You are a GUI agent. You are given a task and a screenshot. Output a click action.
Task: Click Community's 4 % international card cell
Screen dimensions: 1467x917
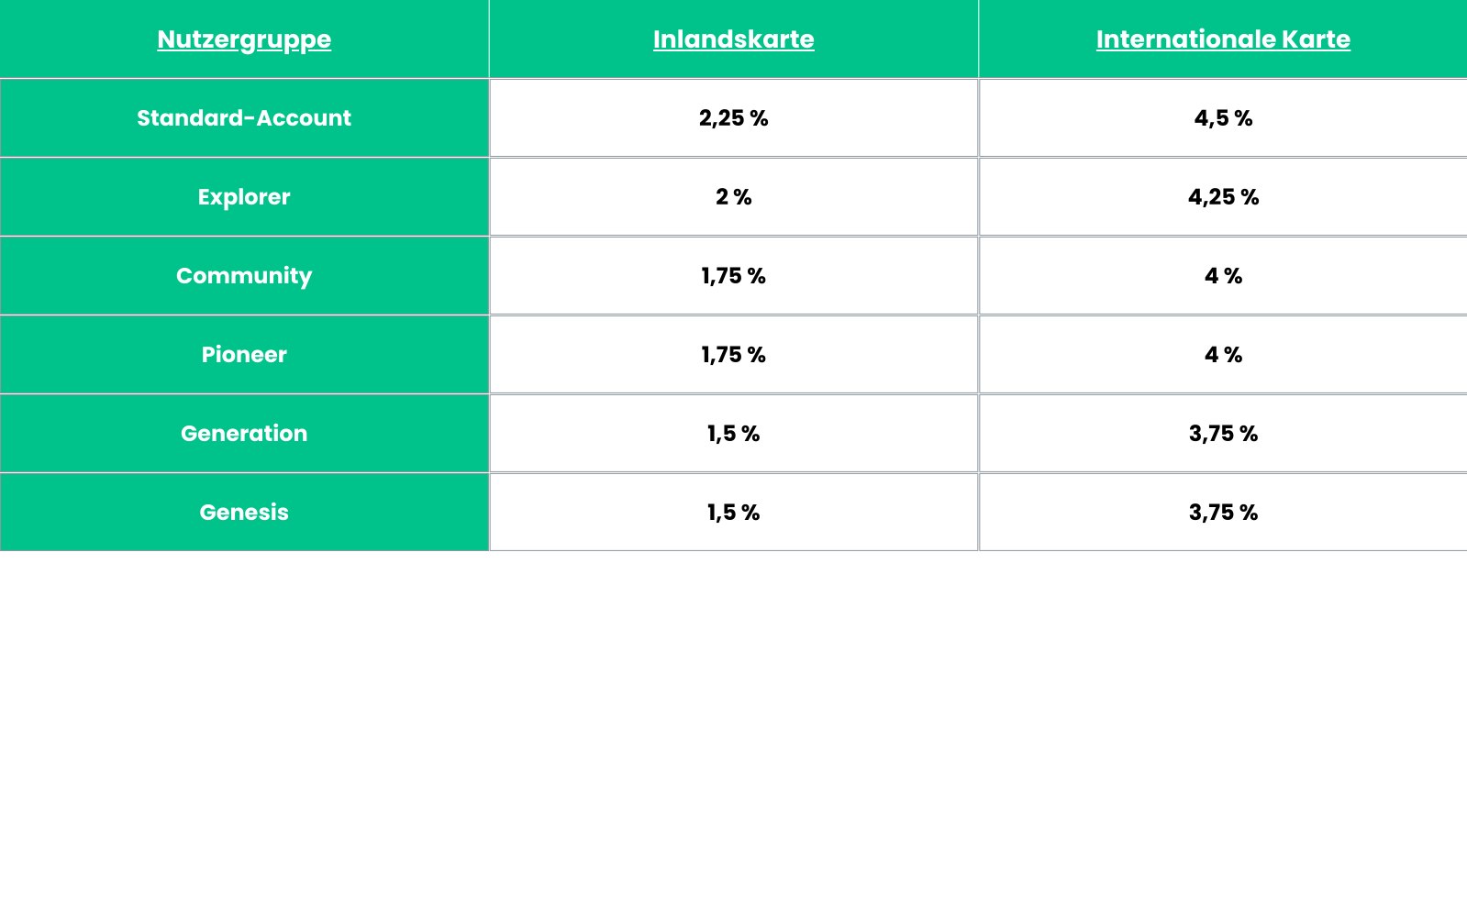tap(1223, 276)
